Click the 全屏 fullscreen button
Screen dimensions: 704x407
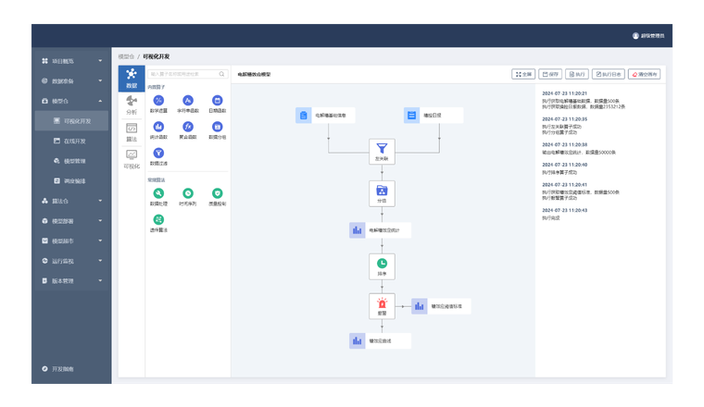pos(523,74)
